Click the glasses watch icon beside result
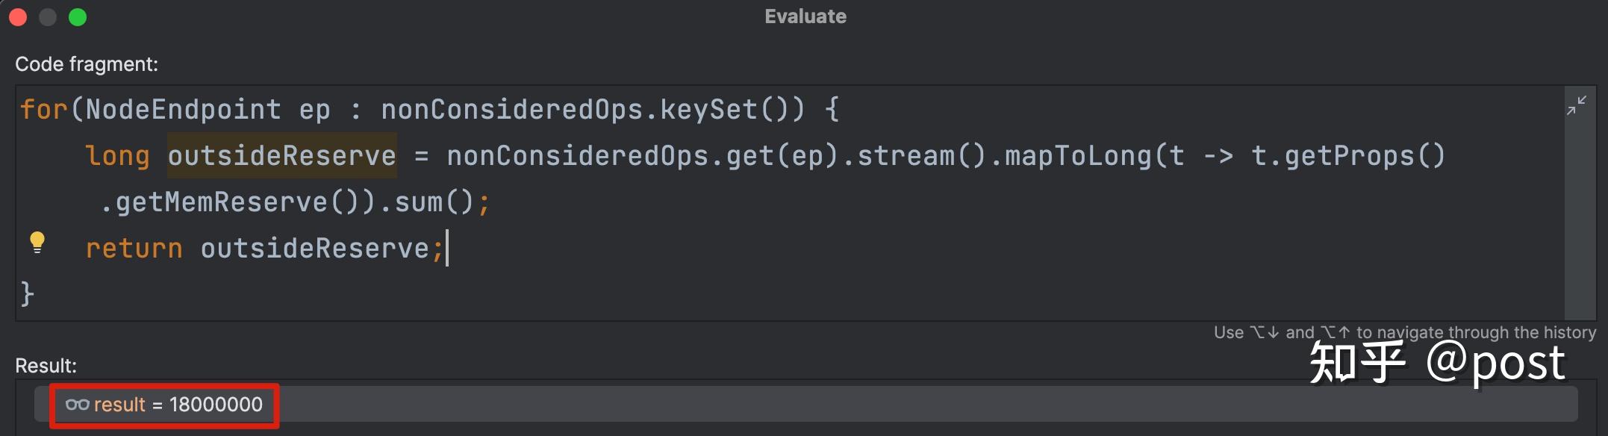The image size is (1608, 436). 77,405
